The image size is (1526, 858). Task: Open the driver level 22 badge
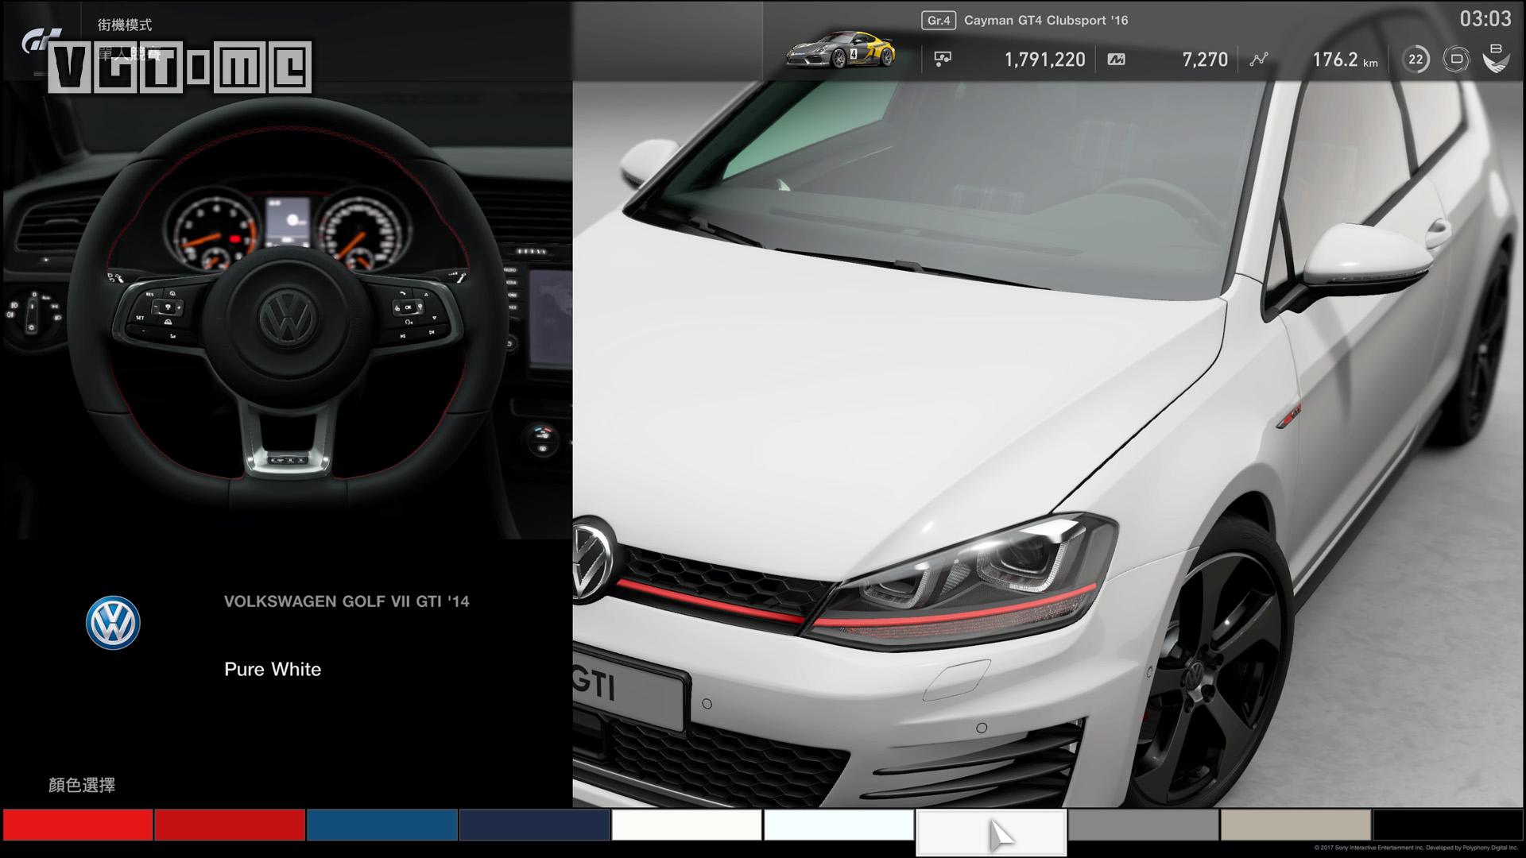1416,59
